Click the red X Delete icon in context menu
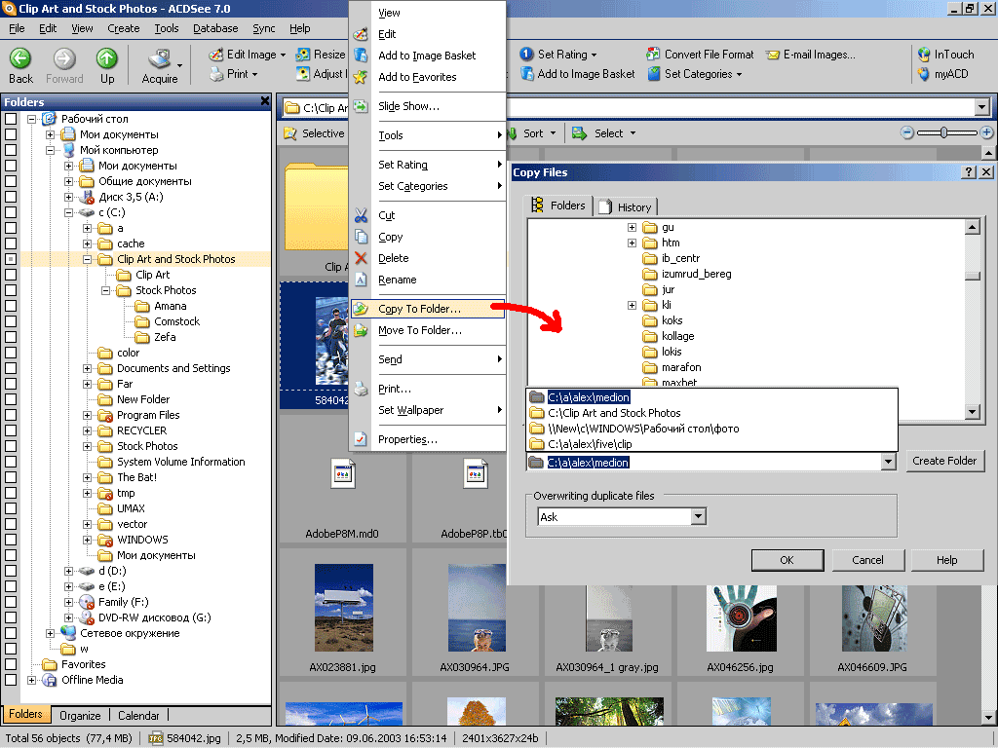The height and width of the screenshot is (748, 998). pyautogui.click(x=361, y=258)
